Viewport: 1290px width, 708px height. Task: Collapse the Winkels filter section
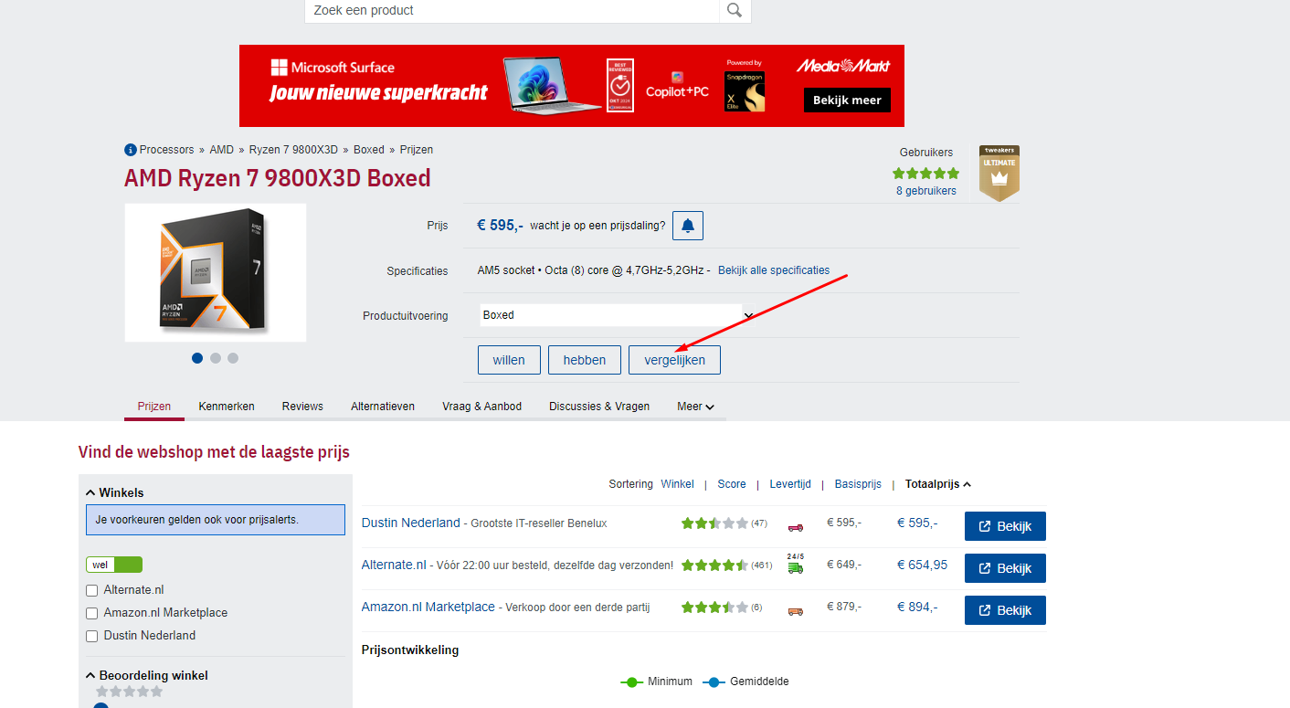point(115,492)
